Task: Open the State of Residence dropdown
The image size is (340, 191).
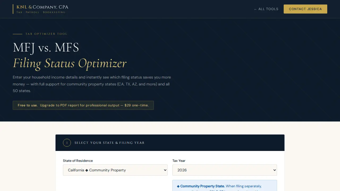Action: [115, 170]
